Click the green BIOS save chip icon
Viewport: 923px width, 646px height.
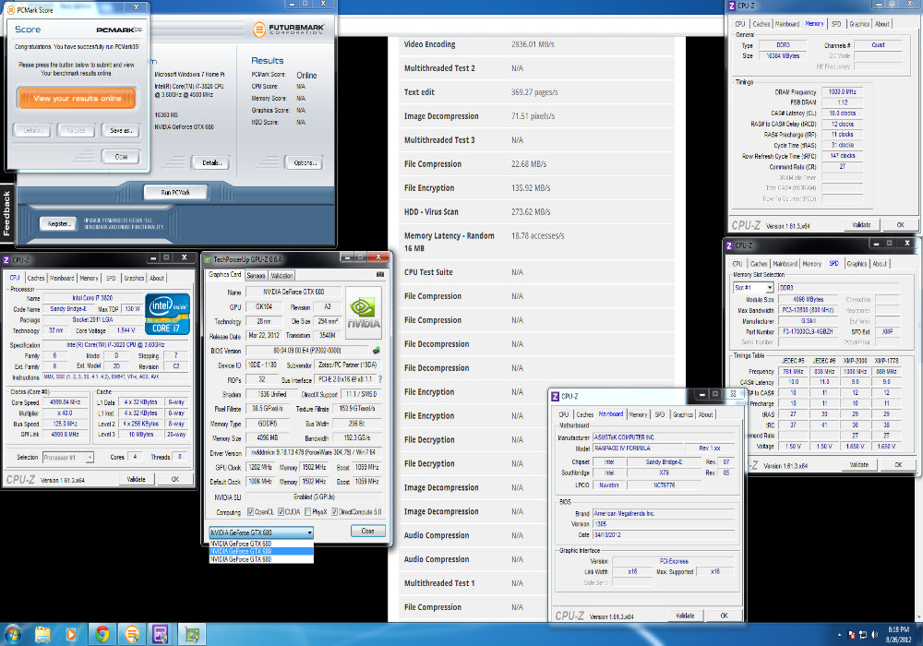[377, 350]
